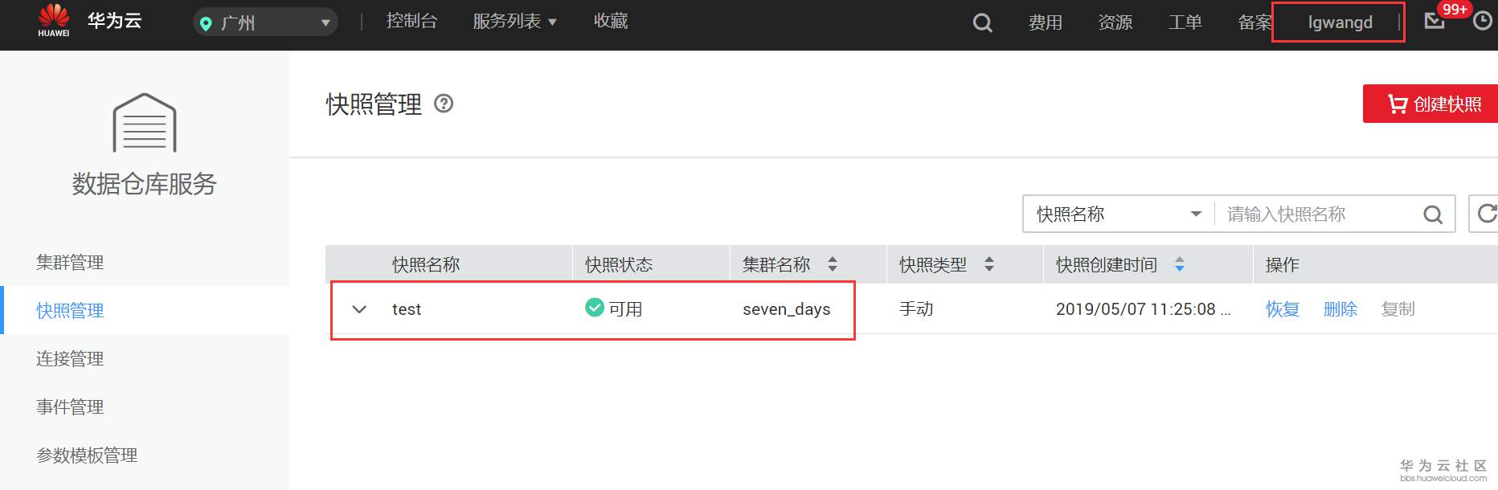Go to 集群管理 in the sidebar
1498x490 pixels.
(x=70, y=263)
